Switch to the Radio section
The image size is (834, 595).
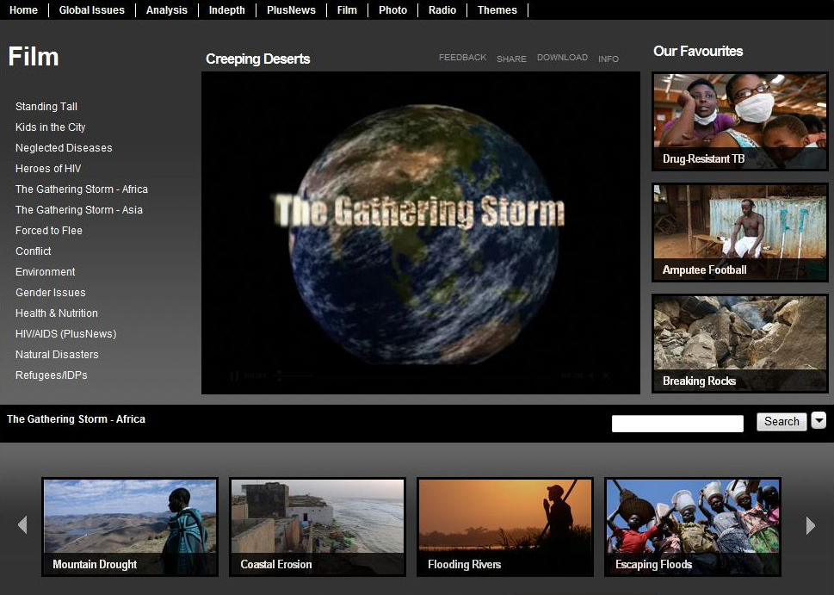click(x=442, y=10)
